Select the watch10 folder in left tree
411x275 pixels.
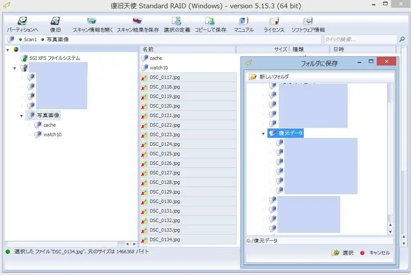(x=52, y=134)
